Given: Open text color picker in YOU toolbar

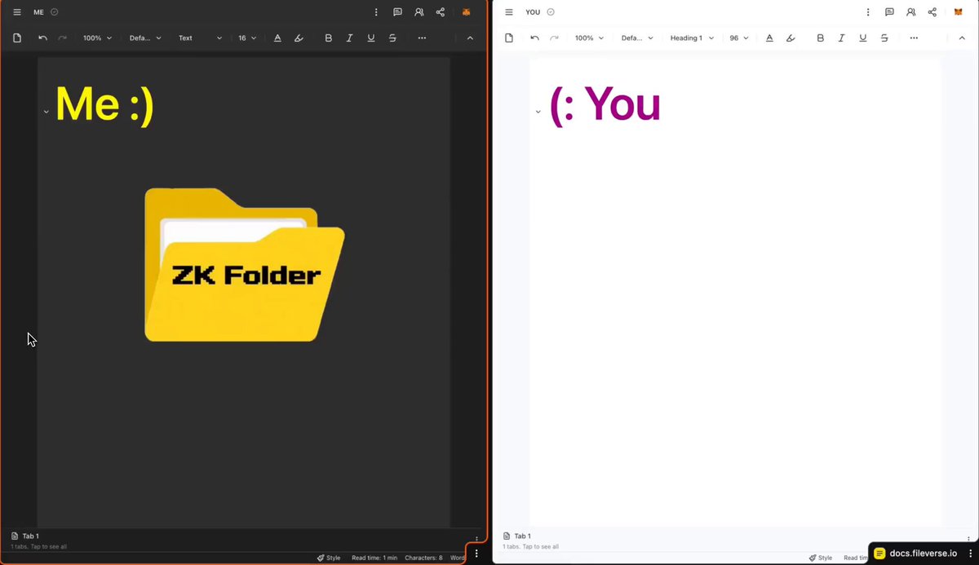Looking at the screenshot, I should [769, 38].
